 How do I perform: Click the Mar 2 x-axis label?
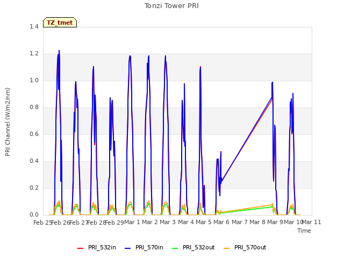pos(150,222)
